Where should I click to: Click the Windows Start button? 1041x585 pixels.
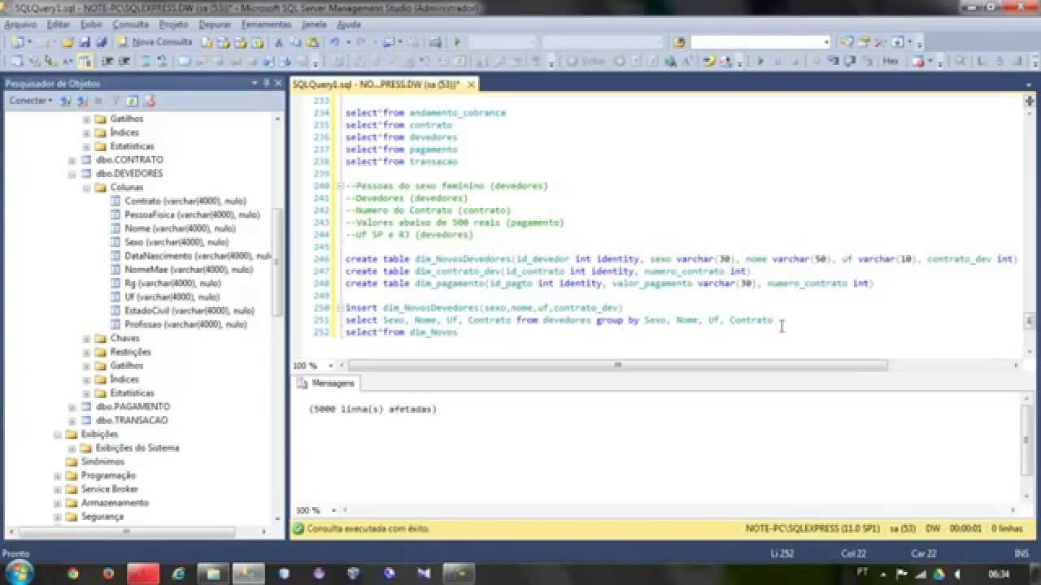[18, 571]
